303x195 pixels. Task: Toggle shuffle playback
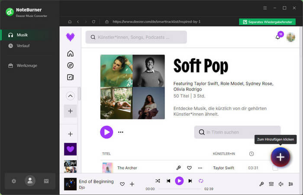(x=158, y=181)
